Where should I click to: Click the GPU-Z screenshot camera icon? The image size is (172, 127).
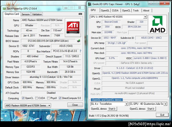click(80, 14)
